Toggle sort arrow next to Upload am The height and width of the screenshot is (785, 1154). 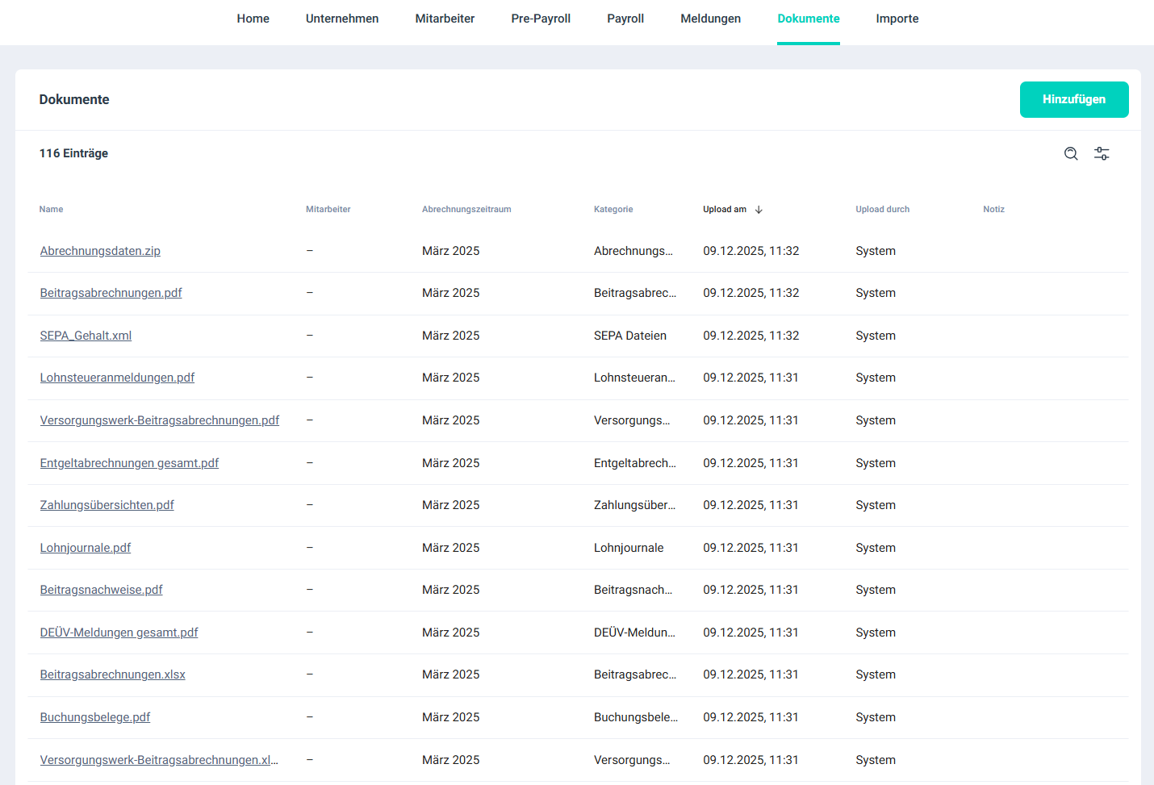click(759, 210)
